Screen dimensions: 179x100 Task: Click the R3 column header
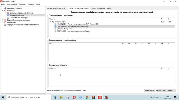pyautogui.click(x=149, y=44)
